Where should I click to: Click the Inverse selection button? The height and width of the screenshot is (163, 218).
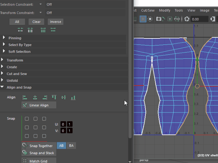[56, 22]
